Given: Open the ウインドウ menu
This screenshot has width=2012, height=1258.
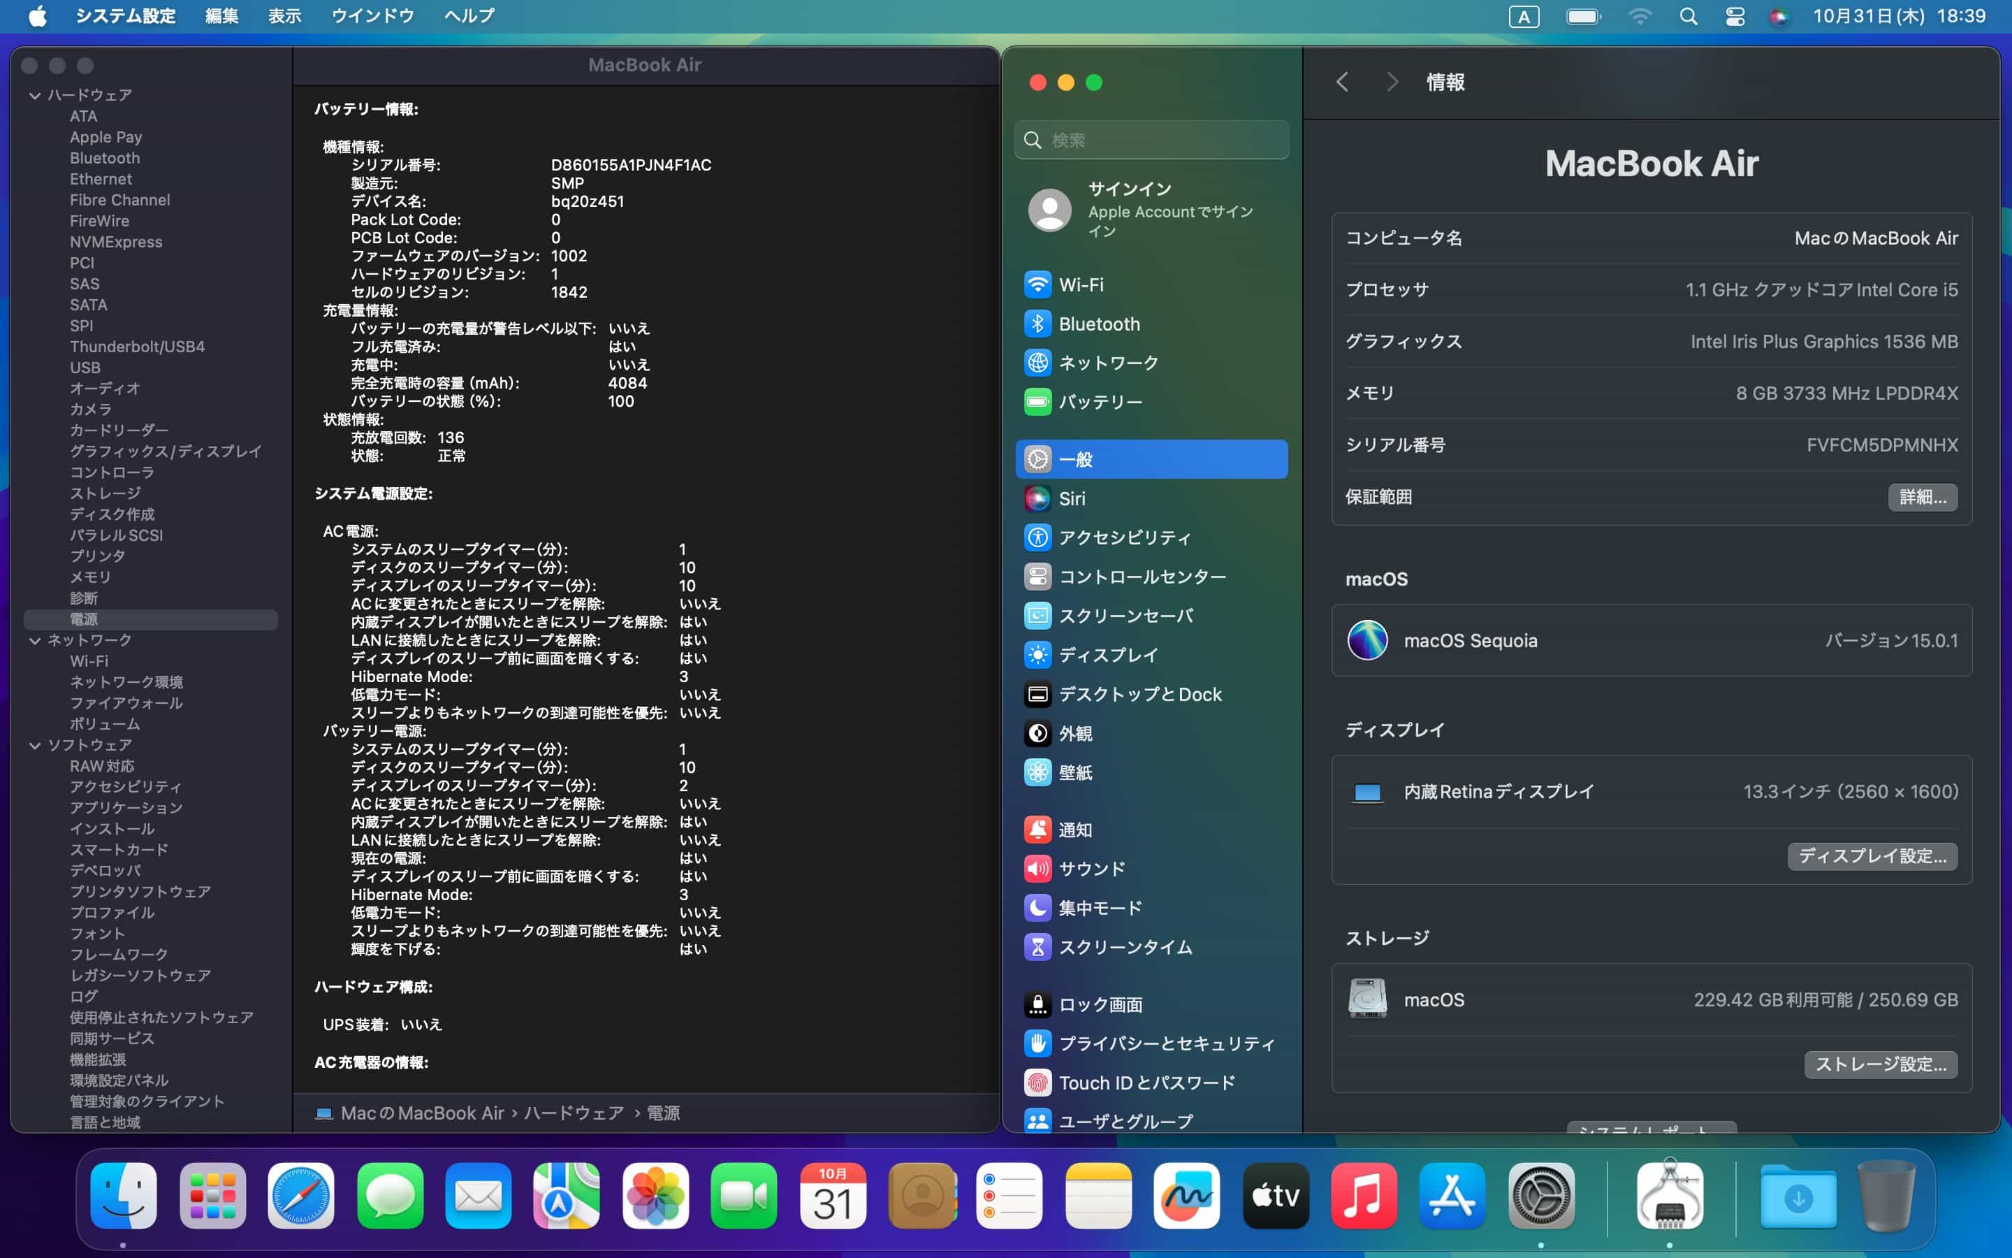Looking at the screenshot, I should click(x=372, y=16).
